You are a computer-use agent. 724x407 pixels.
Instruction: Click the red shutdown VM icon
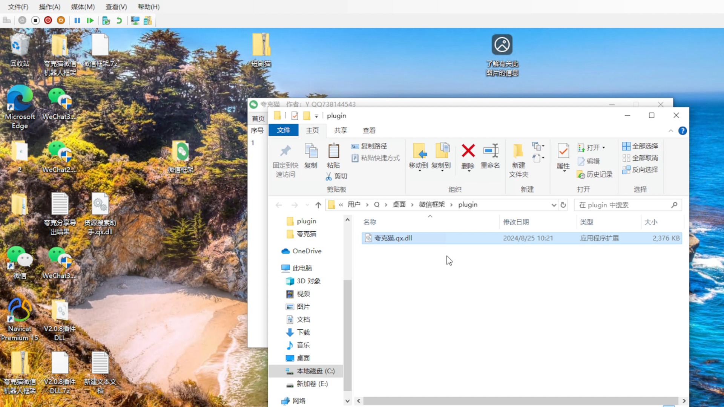(x=48, y=20)
